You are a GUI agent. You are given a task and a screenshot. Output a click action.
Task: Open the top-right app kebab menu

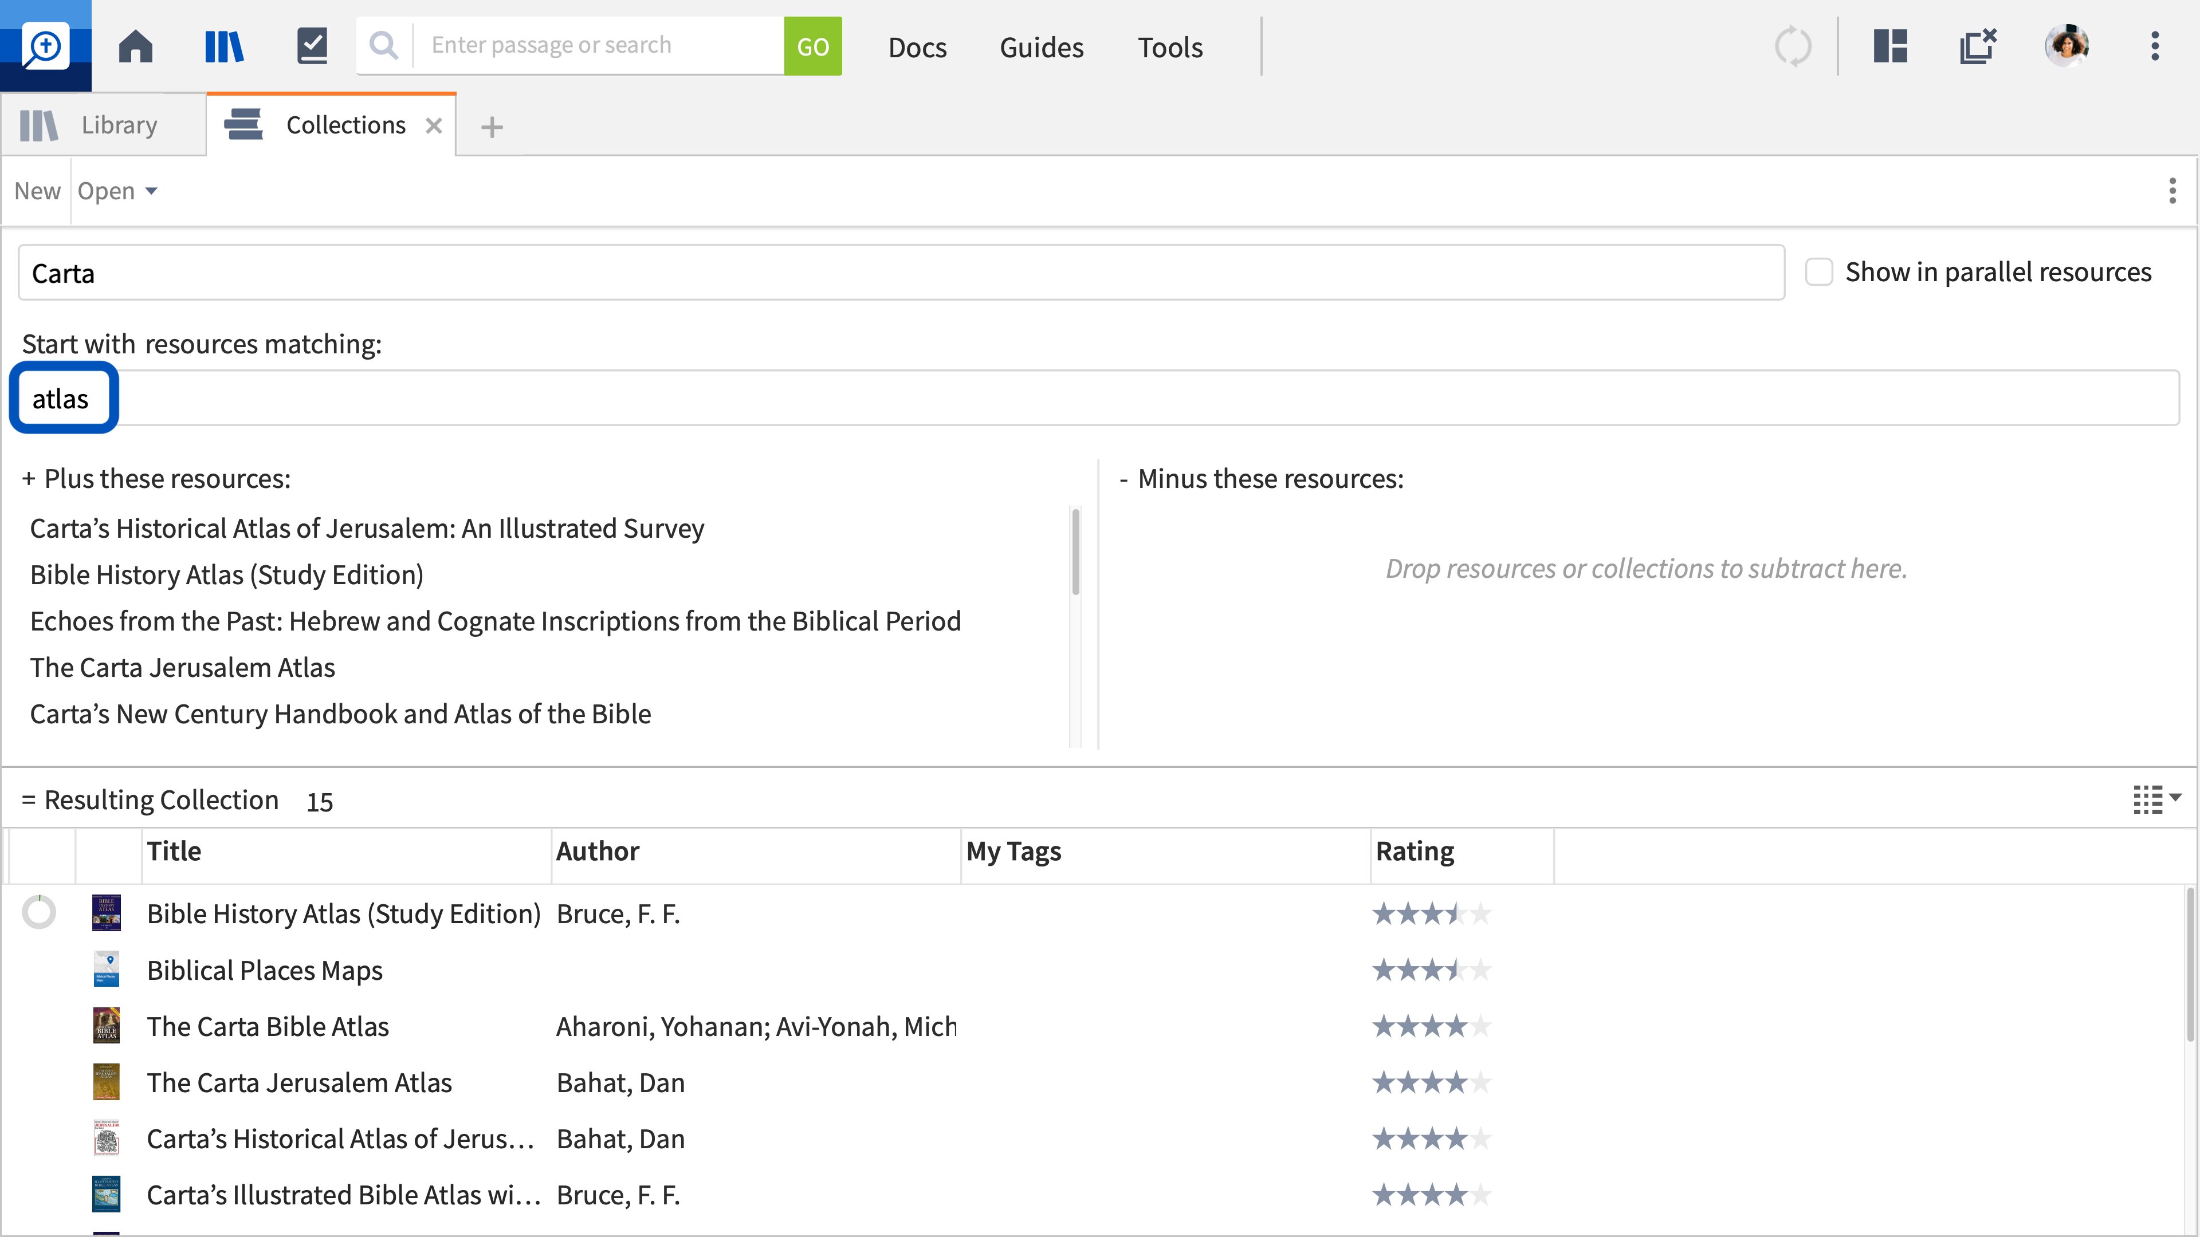[2155, 46]
